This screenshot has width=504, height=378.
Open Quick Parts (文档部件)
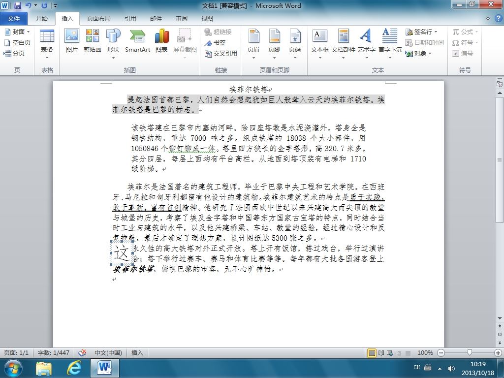tap(343, 44)
